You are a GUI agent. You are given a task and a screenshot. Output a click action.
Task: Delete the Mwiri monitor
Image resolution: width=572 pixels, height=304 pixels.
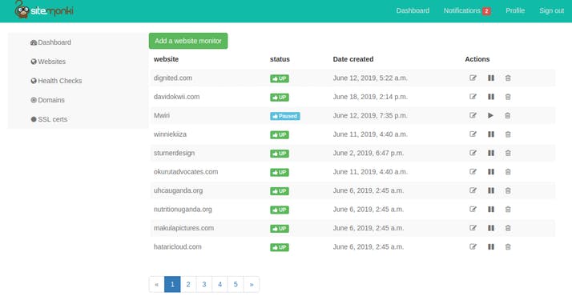point(507,115)
